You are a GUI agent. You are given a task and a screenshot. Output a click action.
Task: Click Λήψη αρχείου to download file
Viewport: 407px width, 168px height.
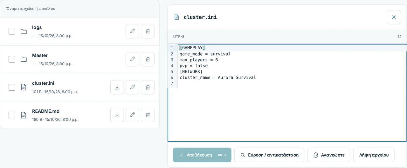(x=374, y=155)
